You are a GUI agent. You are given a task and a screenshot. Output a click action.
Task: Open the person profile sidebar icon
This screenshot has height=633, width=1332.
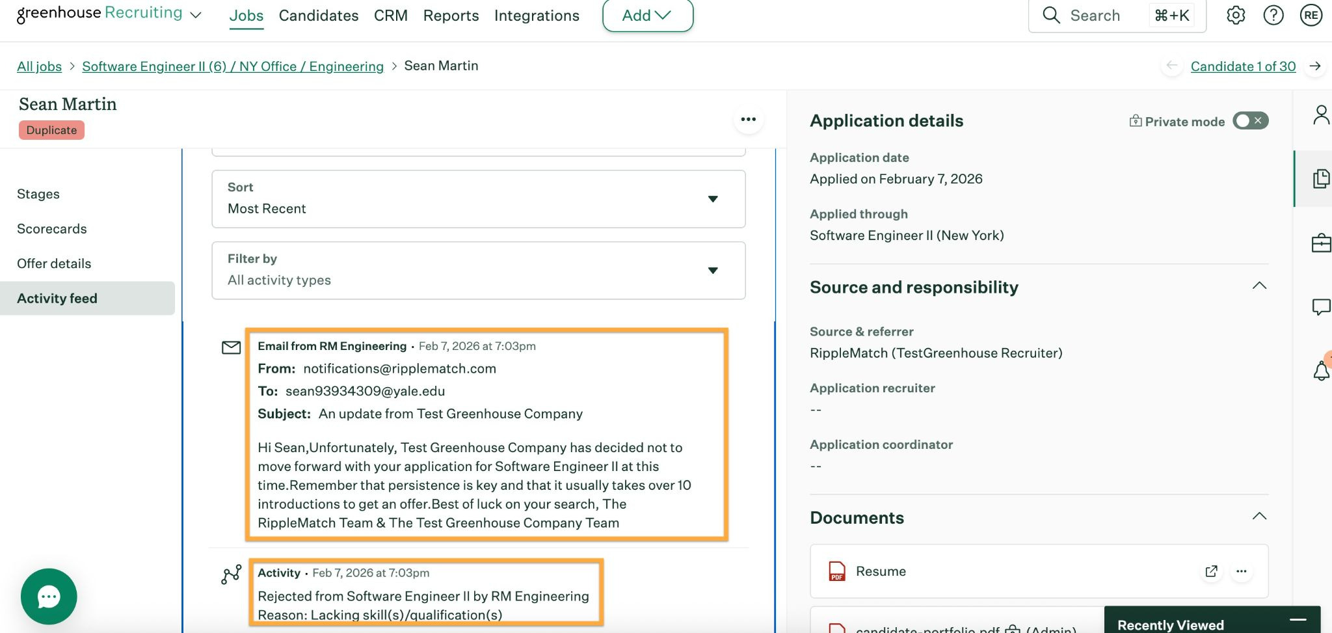tap(1321, 115)
